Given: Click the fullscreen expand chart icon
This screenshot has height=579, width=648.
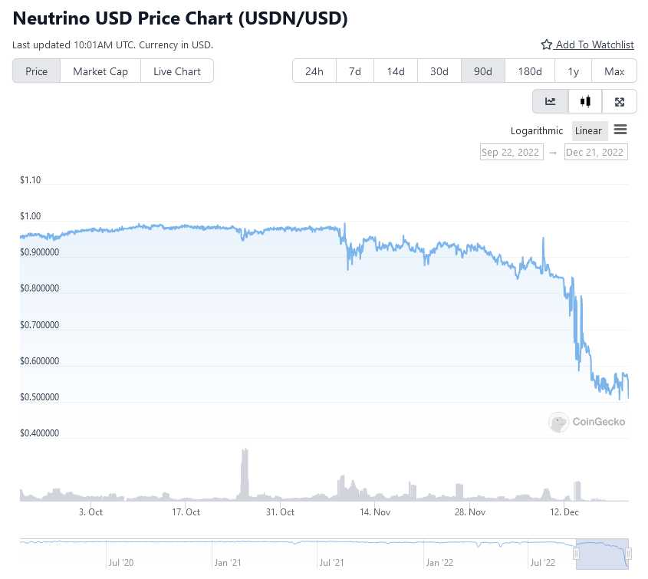Looking at the screenshot, I should (620, 101).
